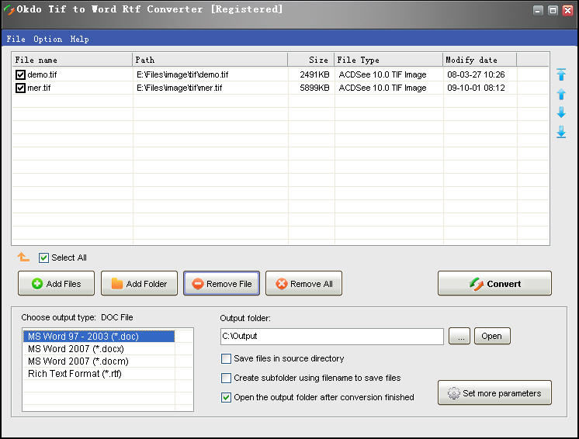579x439 pixels.
Task: Move selected file down one position
Action: coord(561,112)
